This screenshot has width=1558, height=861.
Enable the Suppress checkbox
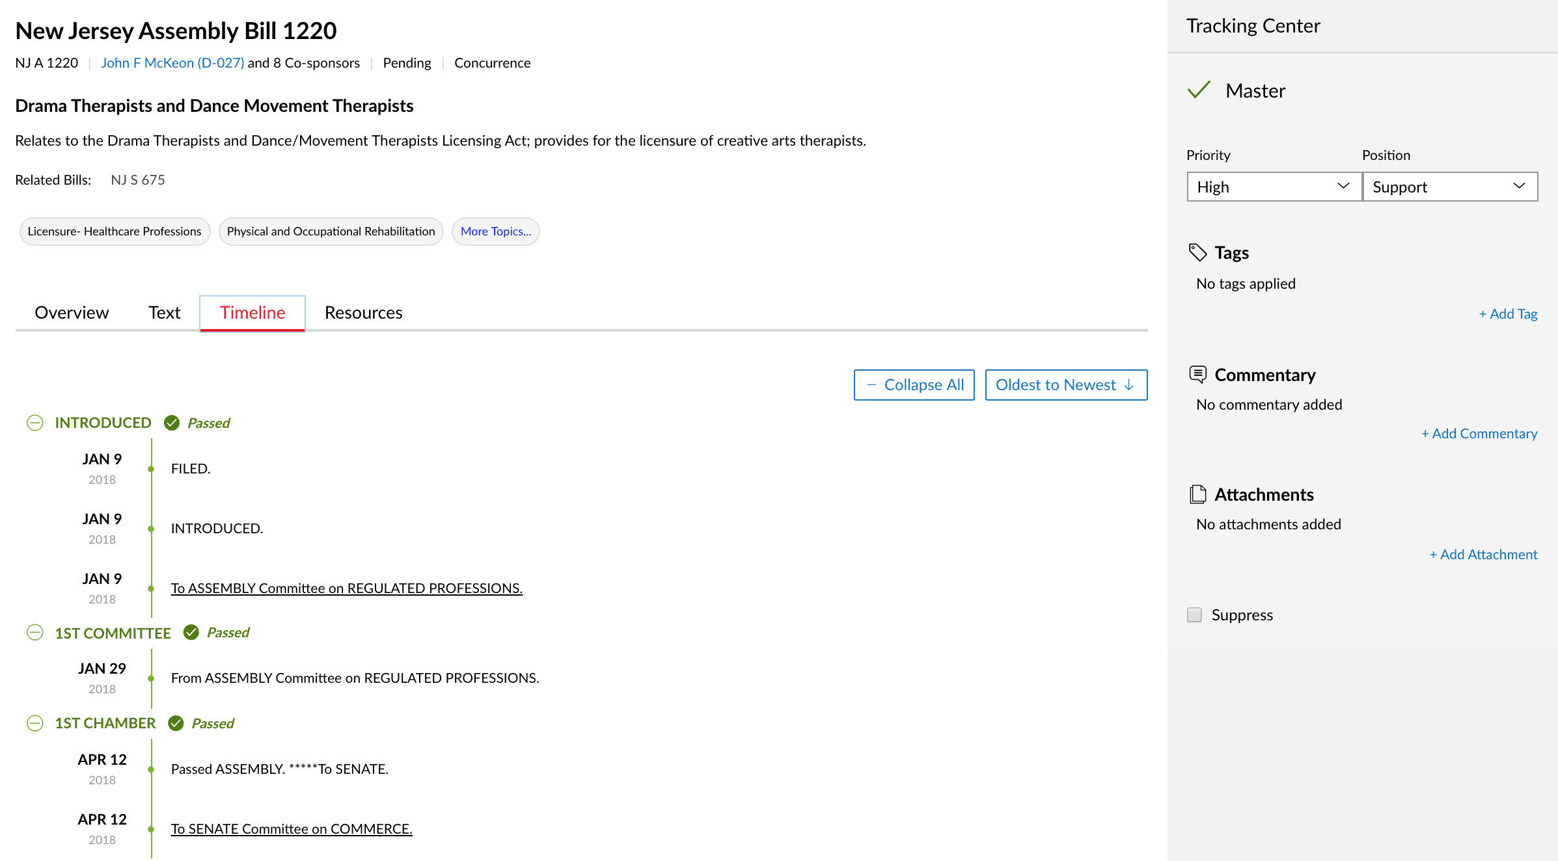pyautogui.click(x=1194, y=615)
